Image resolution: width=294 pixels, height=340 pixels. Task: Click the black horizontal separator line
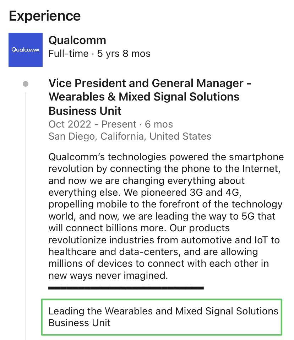tap(126, 287)
